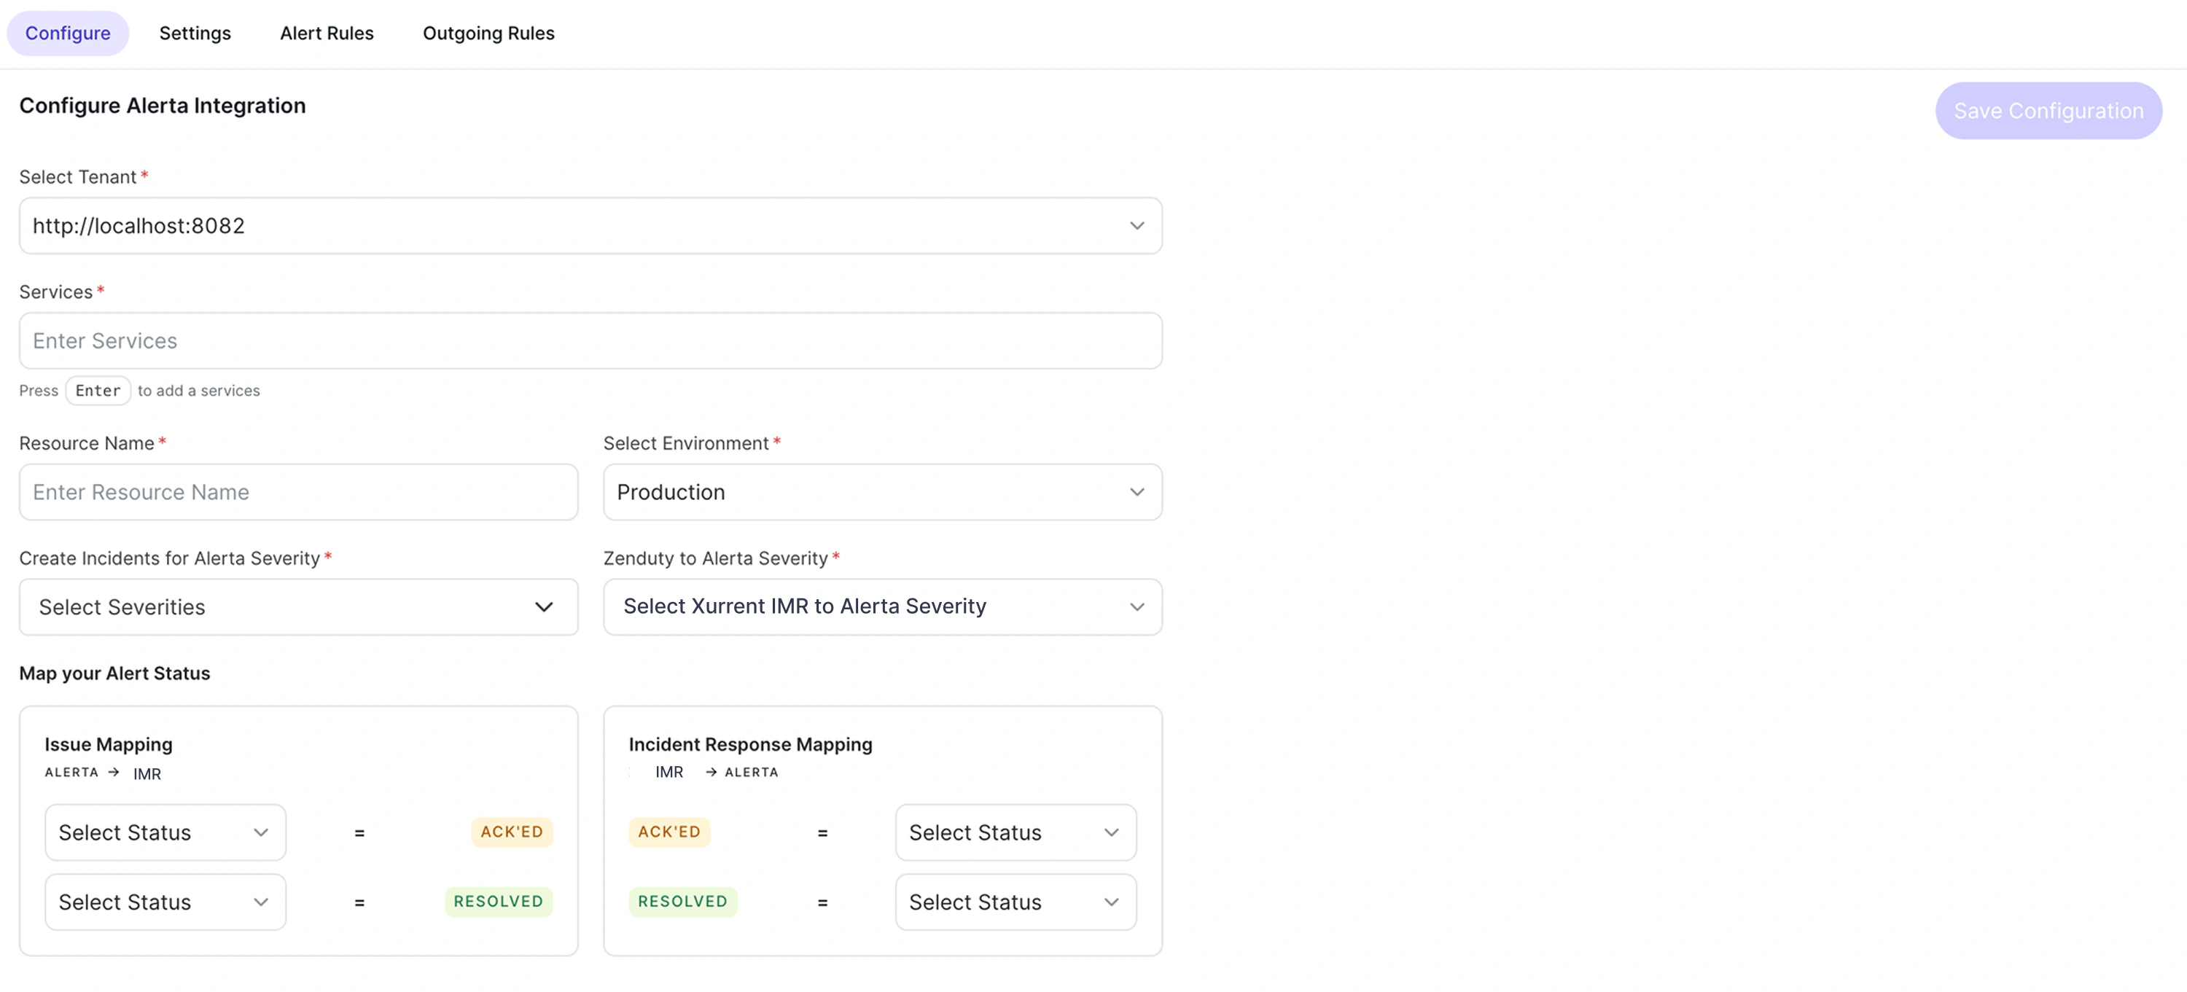Open Xurrent IMR to Alerta Severity dropdown

tap(881, 606)
